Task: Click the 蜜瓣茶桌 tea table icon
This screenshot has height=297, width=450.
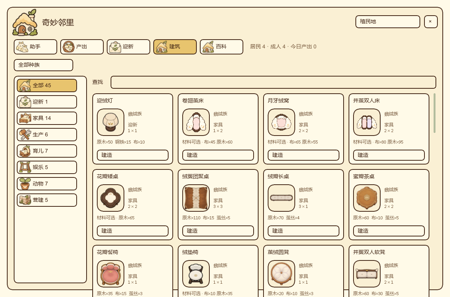Action: tap(367, 198)
